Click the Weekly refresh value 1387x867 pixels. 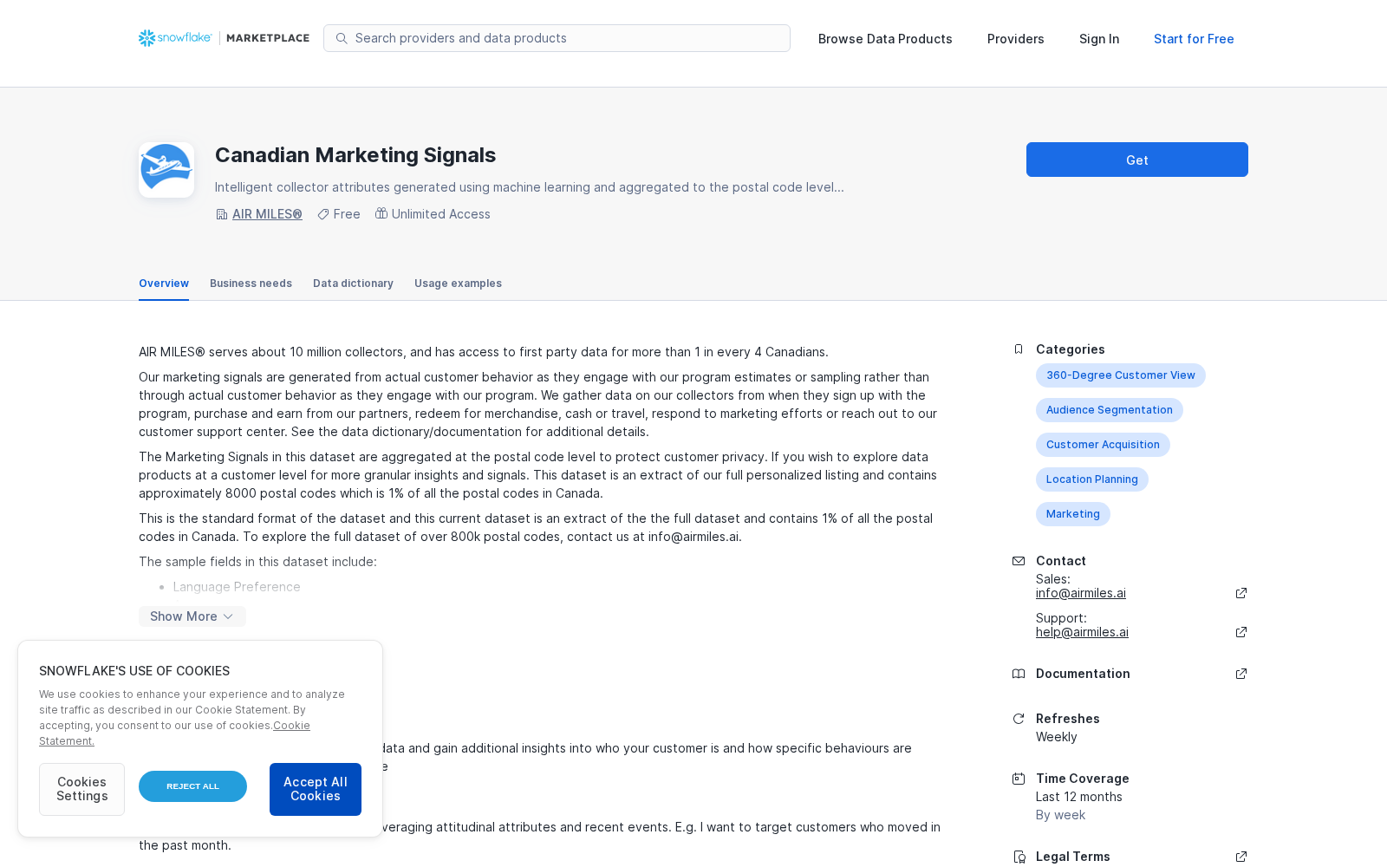coord(1056,737)
